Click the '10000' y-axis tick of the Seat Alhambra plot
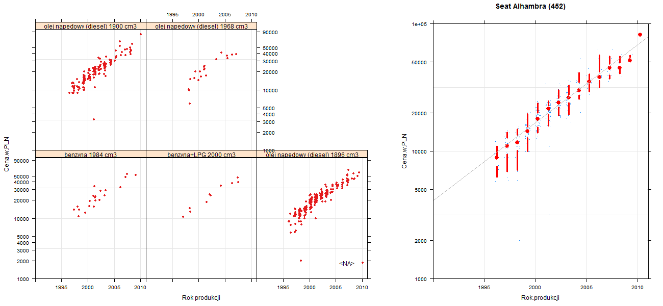 [419, 151]
